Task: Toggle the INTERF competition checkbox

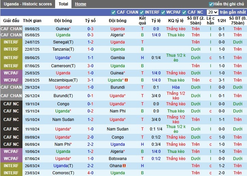Action: 142,12
